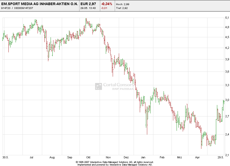
Task: Click the stock title EM.SPORT MEDIA AG INHABER-AKTIEN O.N.
Action: [x=40, y=4]
